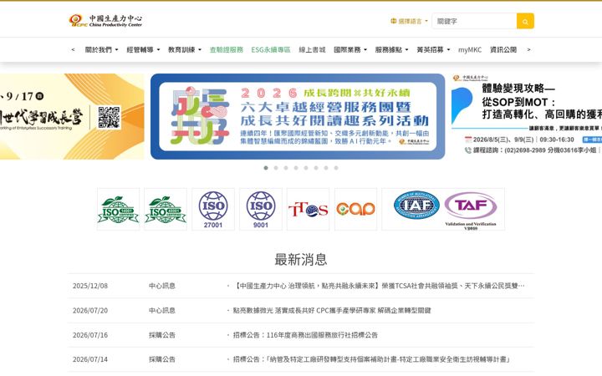Screen dimensions: 602x376
Task: Open the ISO 45001 green certification badge
Action: [166, 209]
